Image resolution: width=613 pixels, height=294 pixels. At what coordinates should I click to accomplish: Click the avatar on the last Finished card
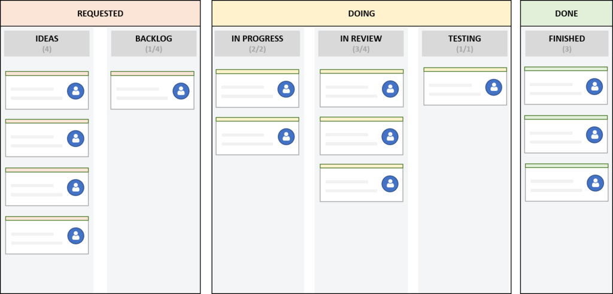pos(595,183)
